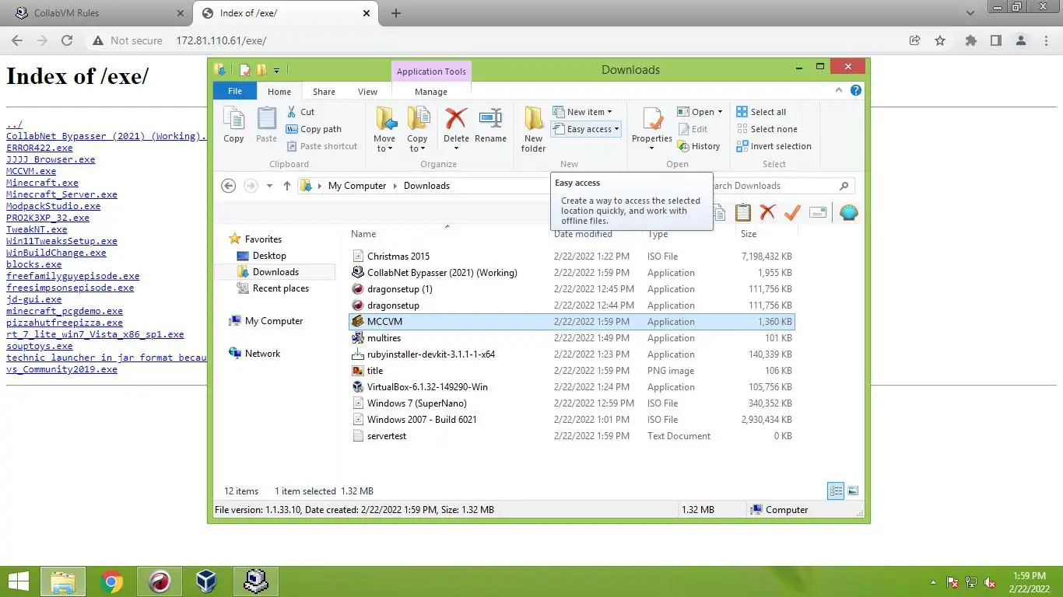Open a new Chrome tab with plus
The height and width of the screenshot is (597, 1063).
(395, 13)
